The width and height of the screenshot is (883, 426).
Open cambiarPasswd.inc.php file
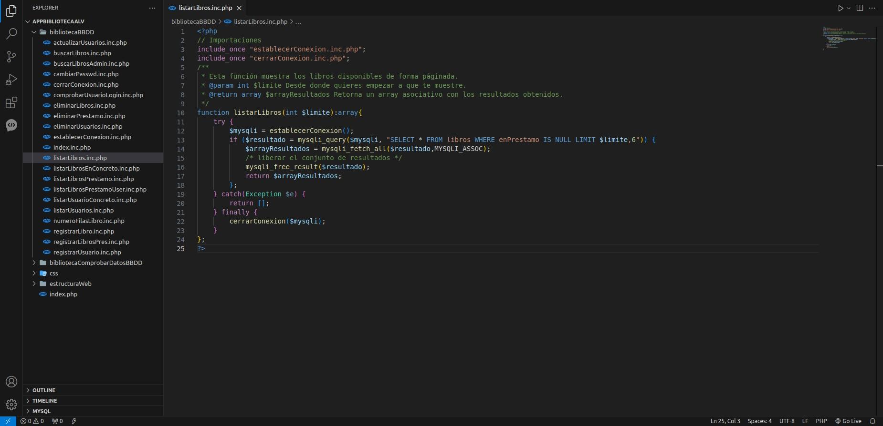(x=93, y=74)
